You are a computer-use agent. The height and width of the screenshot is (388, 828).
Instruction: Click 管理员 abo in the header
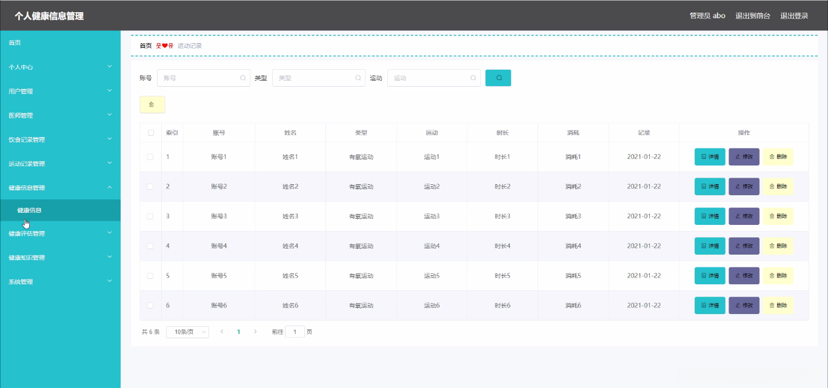707,16
